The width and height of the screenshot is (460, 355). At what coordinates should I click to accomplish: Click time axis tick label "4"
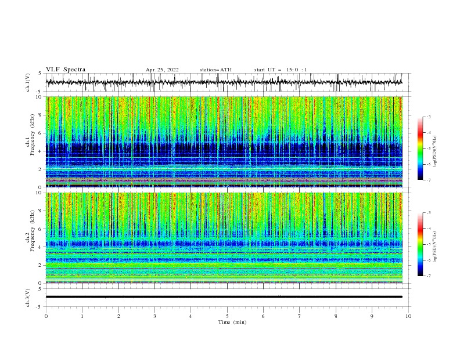[x=191, y=316]
